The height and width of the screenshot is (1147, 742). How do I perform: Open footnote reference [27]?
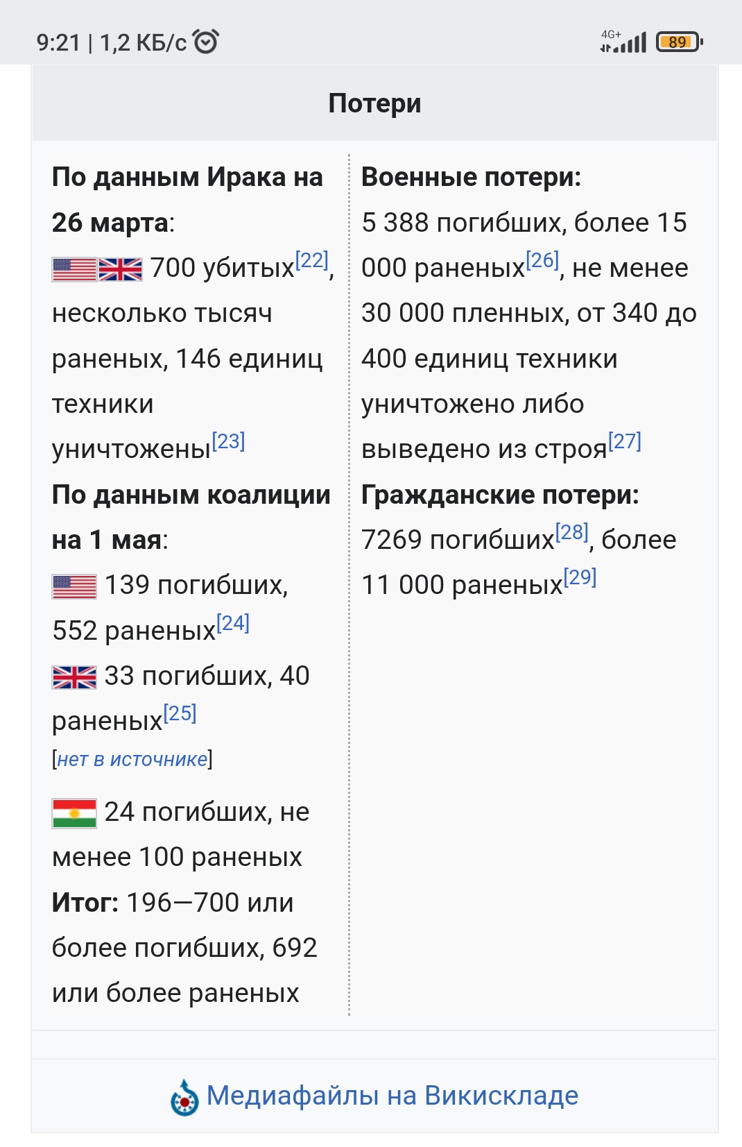click(x=625, y=441)
